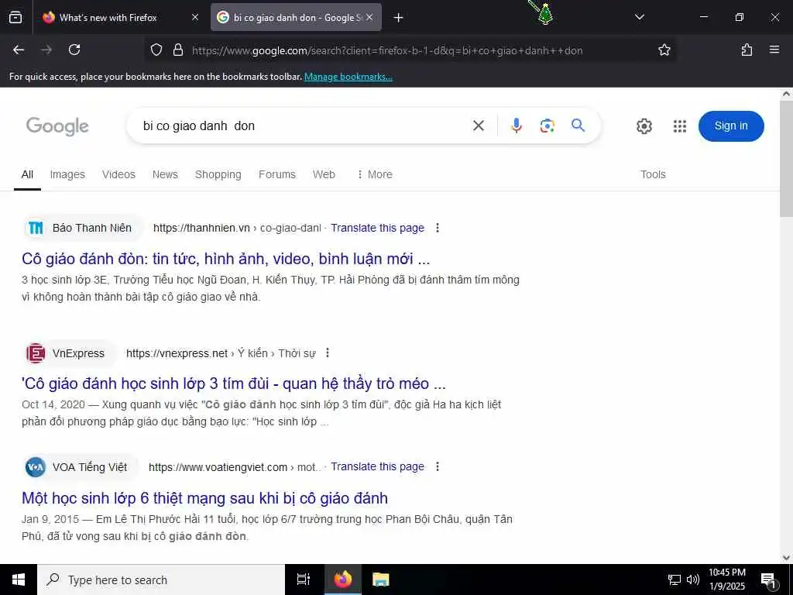
Task: Switch to News results
Action: 165,174
